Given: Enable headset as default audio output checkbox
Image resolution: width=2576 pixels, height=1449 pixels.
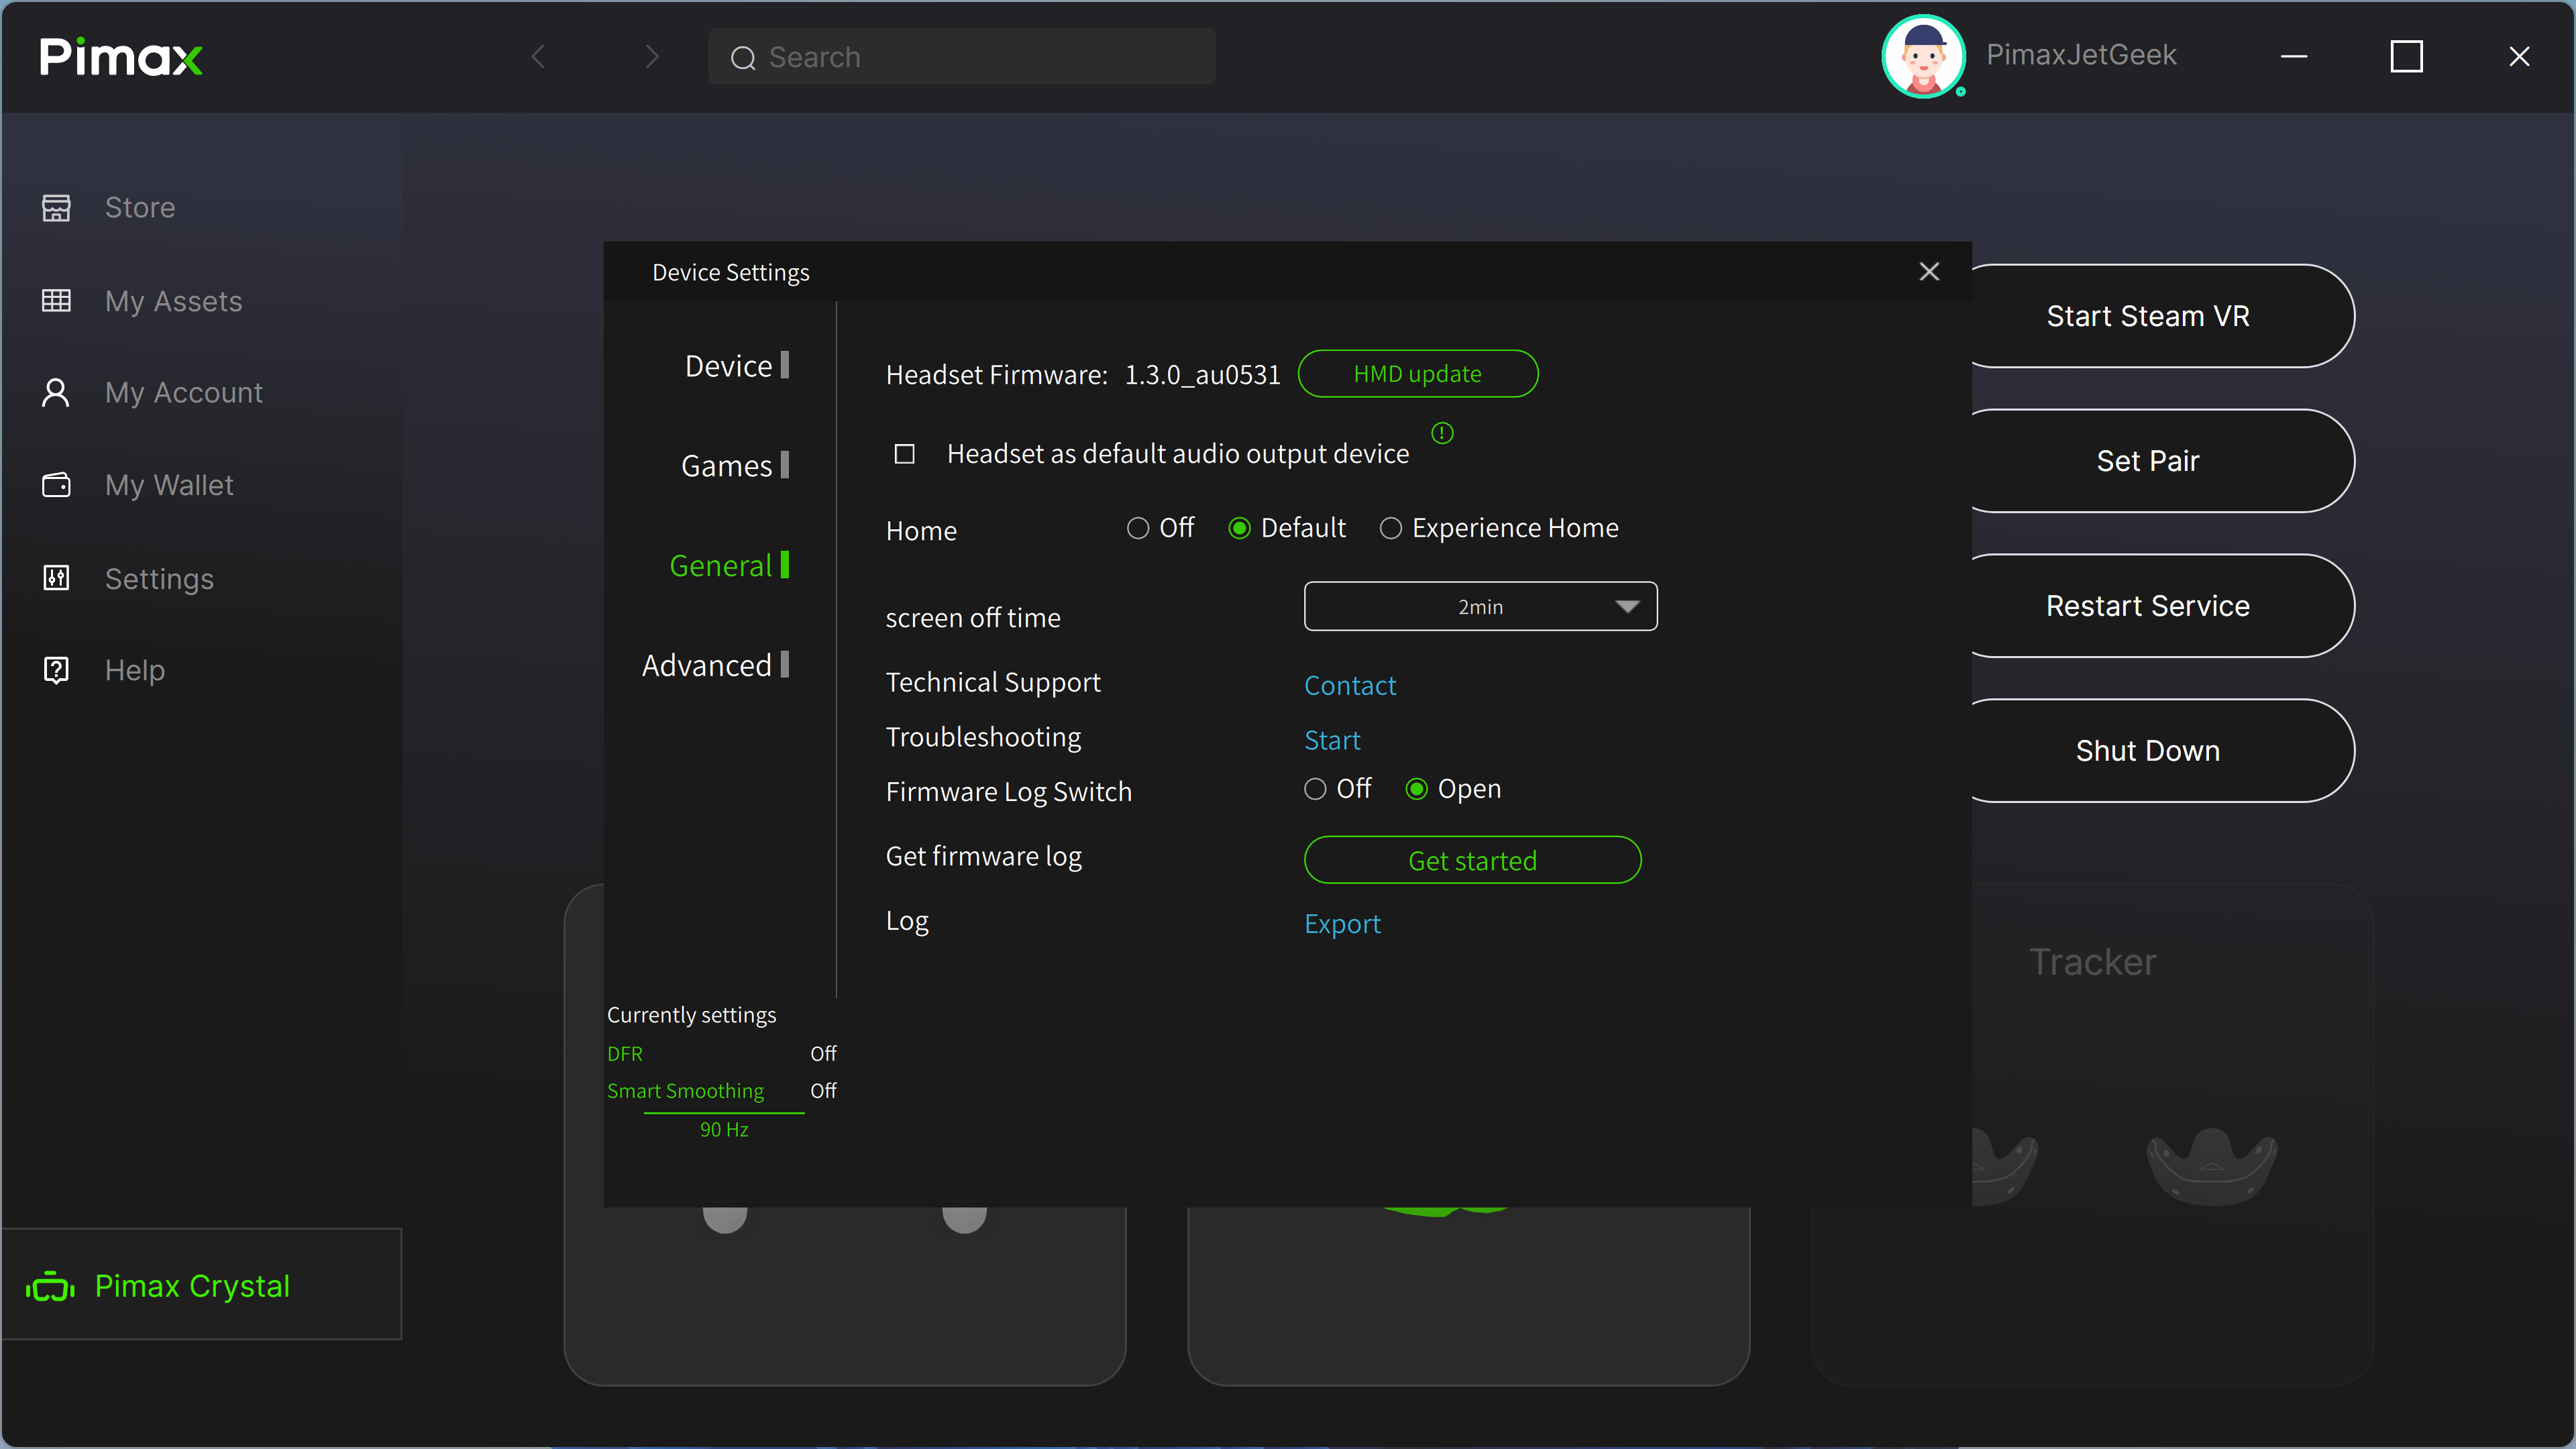Looking at the screenshot, I should (904, 454).
